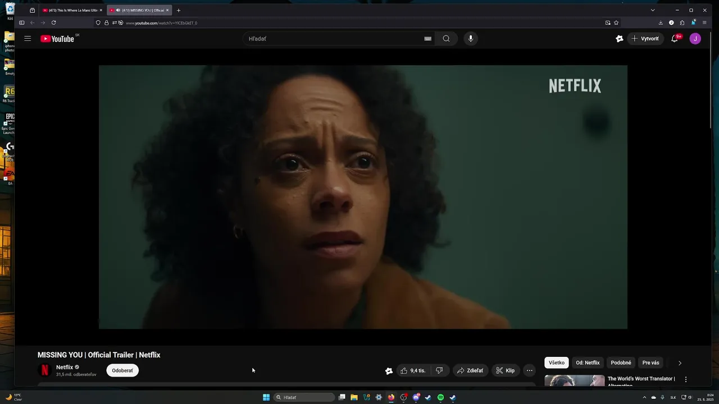719x404 pixels.
Task: Go to the YouTube home logo
Action: click(x=57, y=39)
